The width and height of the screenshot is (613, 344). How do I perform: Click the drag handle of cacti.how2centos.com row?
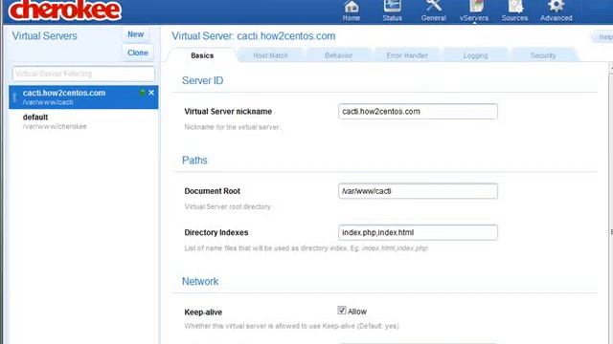tap(15, 97)
